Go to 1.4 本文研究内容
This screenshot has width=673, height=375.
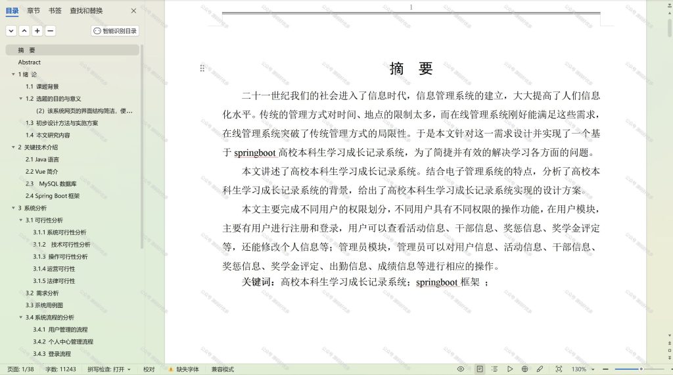click(47, 136)
